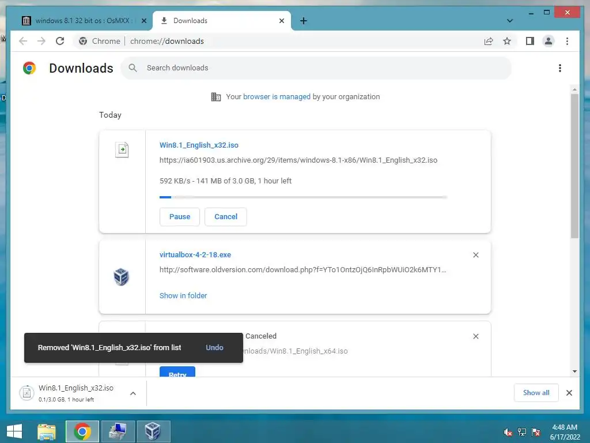The image size is (590, 443).
Task: Open the computer setup taskbar icon
Action: point(118,431)
